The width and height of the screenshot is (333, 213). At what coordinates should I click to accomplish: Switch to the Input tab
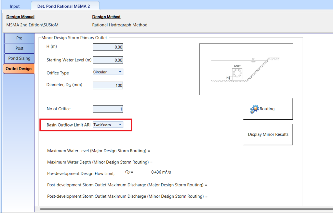click(15, 6)
